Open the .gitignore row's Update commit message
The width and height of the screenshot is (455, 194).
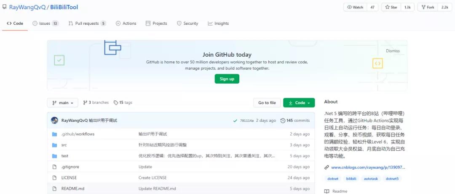click(x=145, y=167)
